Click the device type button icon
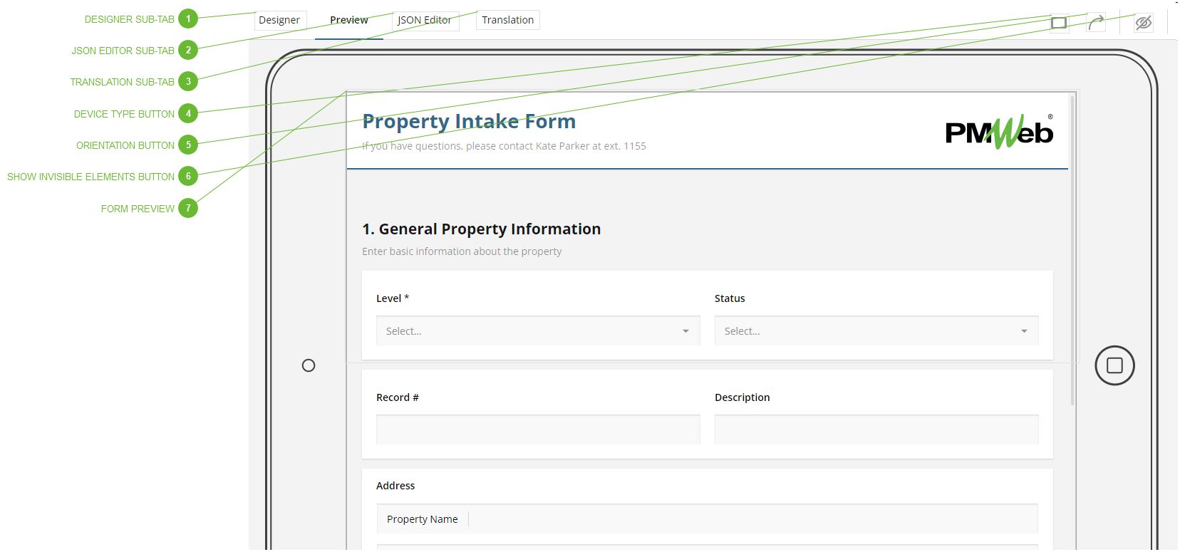This screenshot has height=552, width=1180. pos(1059,23)
